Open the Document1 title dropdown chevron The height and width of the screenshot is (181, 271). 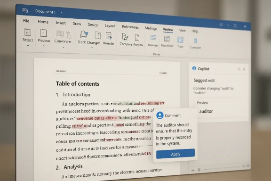61,12
